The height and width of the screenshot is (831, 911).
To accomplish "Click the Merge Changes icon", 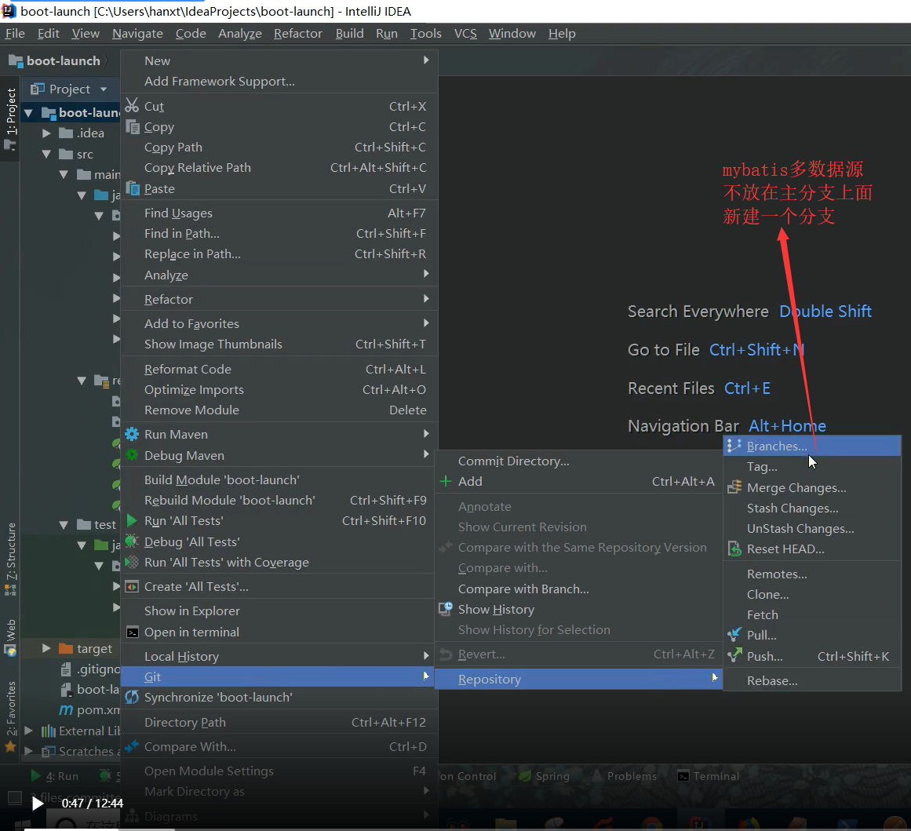I will coord(734,487).
